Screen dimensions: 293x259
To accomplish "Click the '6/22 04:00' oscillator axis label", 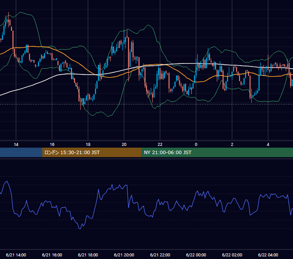I will (268, 255).
